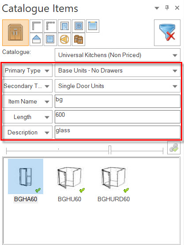Click the thumbnail size slider handle
Screen dimensions: 184x245
click(110, 149)
